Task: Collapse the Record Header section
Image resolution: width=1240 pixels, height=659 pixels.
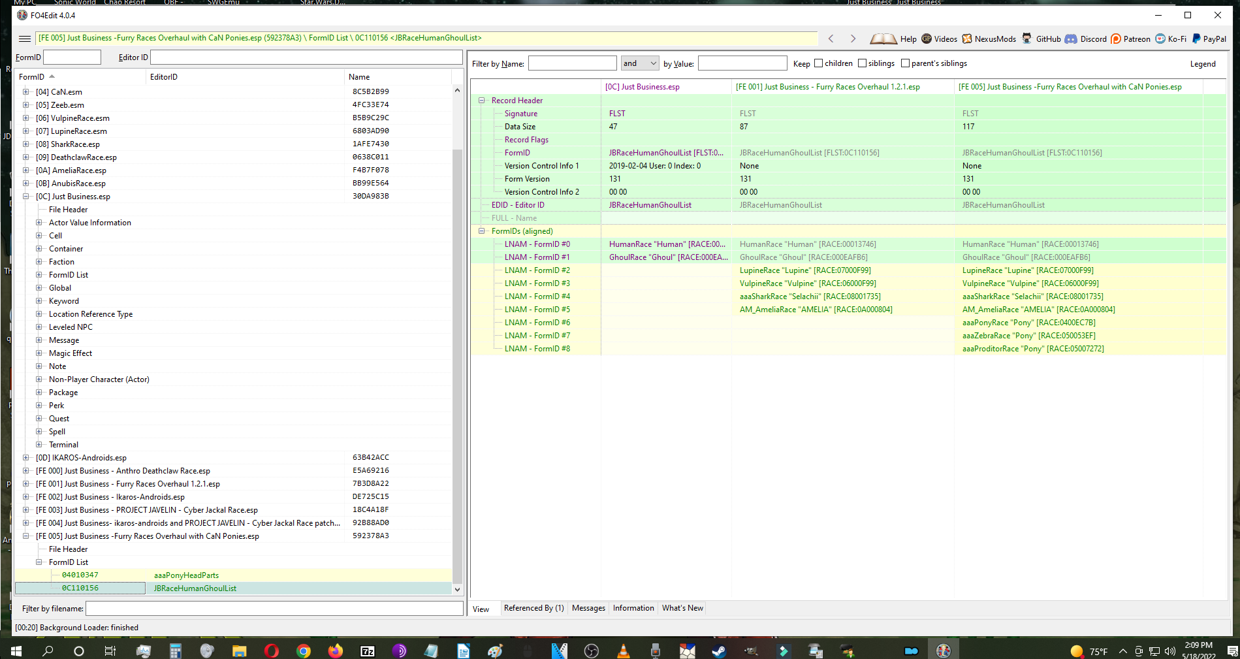Action: pyautogui.click(x=482, y=101)
